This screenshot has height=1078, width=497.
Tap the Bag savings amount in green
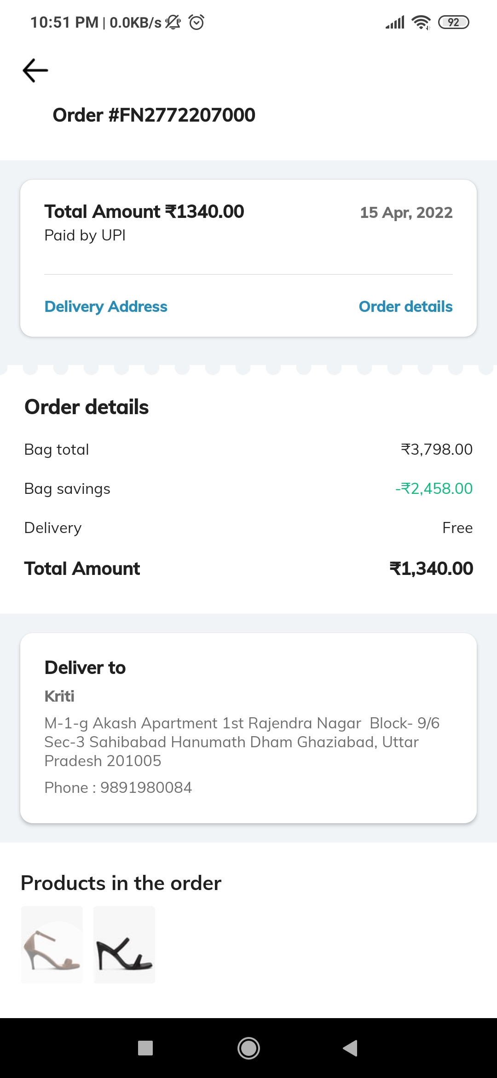433,489
